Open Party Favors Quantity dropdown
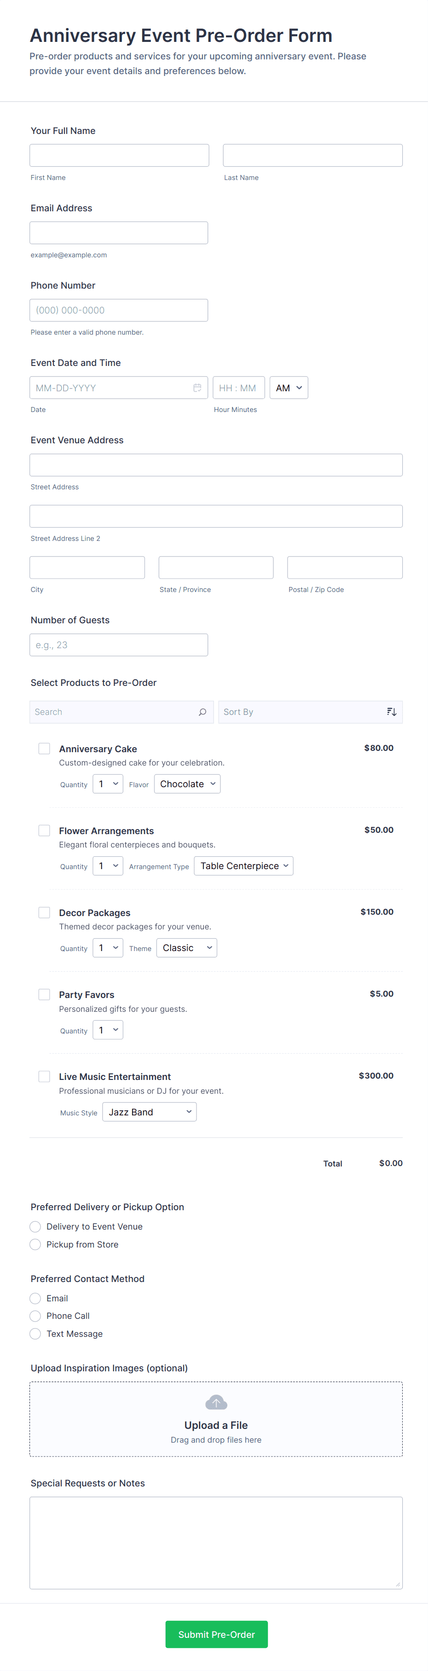This screenshot has width=428, height=1671. coord(108,1030)
